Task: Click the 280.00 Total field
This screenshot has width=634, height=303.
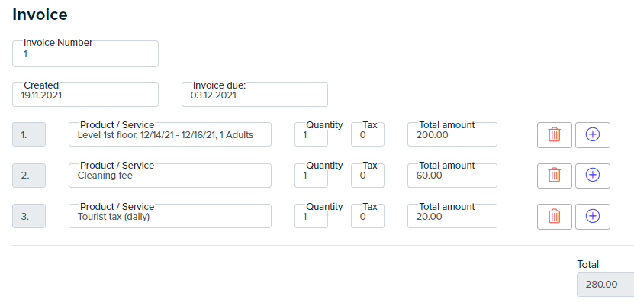Action: 605,285
